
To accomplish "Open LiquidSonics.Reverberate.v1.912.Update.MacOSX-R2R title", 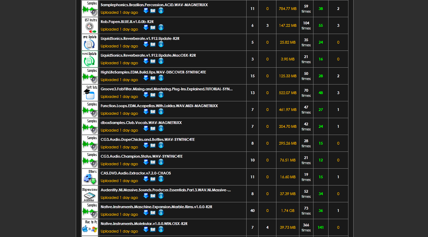I will pos(148,55).
